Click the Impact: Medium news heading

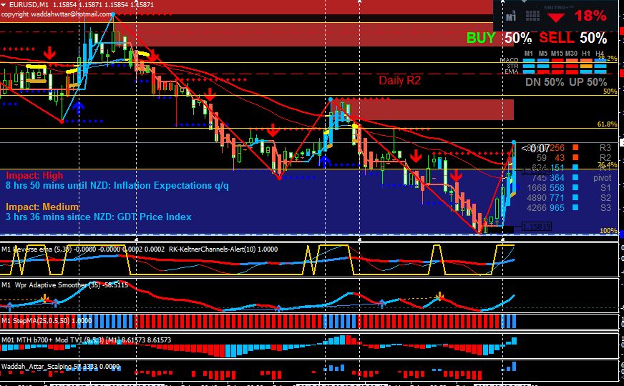[42, 207]
